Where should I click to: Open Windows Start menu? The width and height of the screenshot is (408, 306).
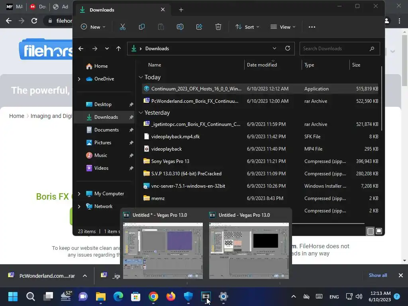pos(13,296)
